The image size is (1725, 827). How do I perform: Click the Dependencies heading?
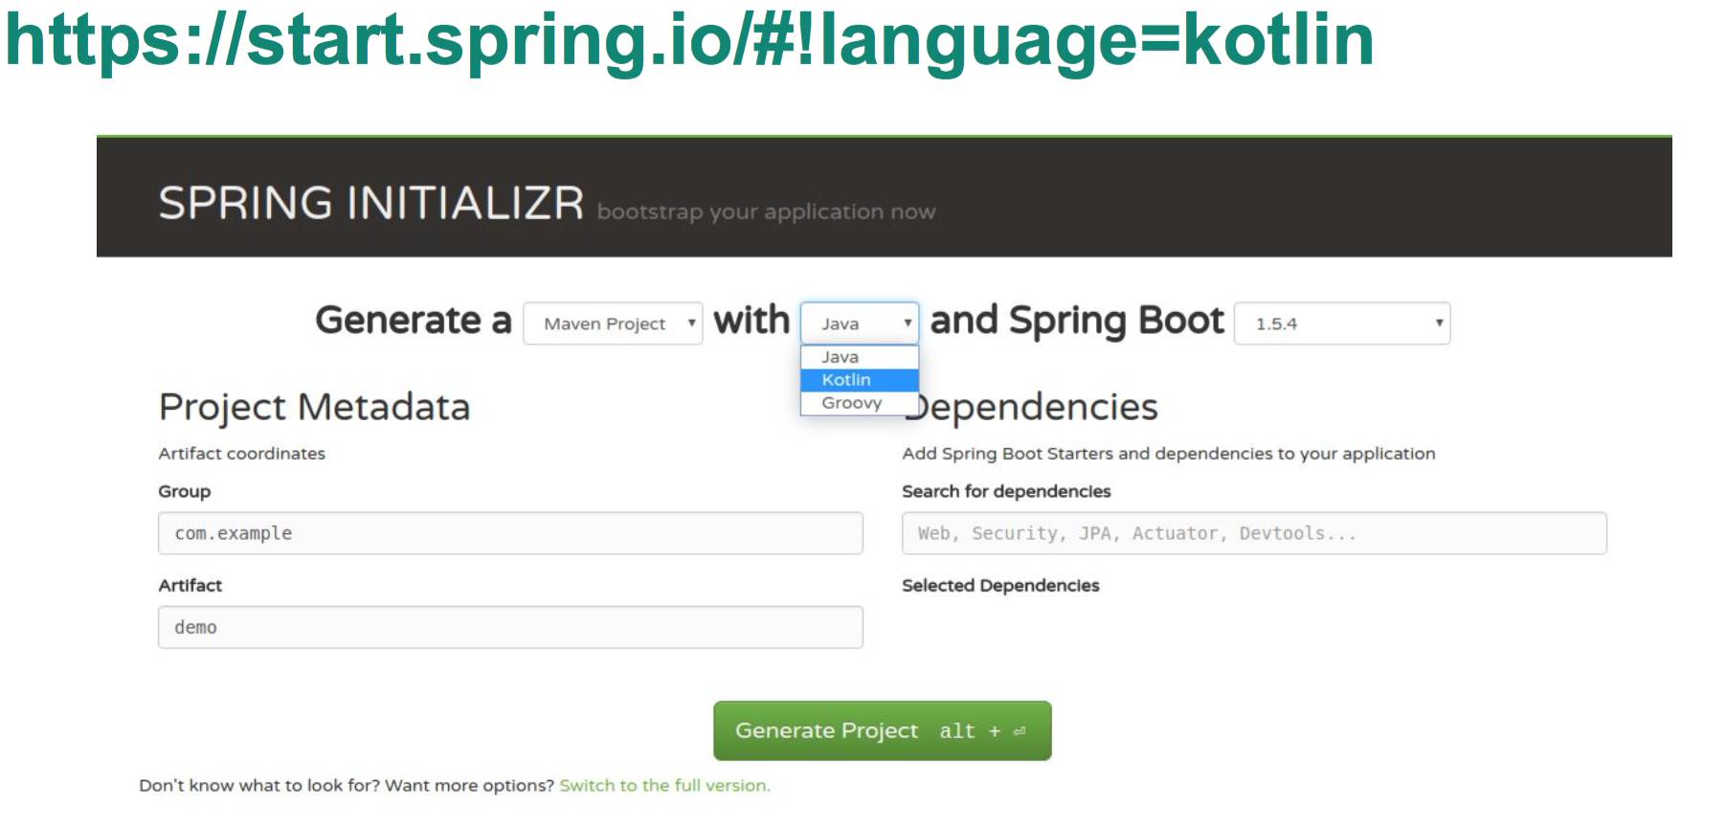(x=1030, y=407)
